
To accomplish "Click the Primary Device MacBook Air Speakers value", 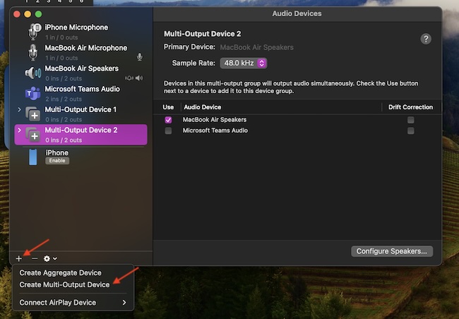I will pyautogui.click(x=256, y=47).
